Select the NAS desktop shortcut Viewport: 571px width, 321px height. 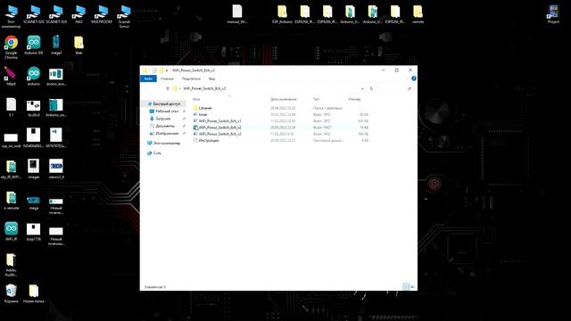(x=79, y=14)
